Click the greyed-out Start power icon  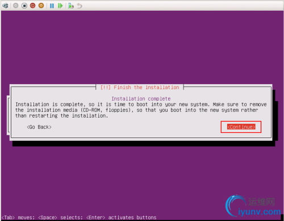tap(16, 6)
